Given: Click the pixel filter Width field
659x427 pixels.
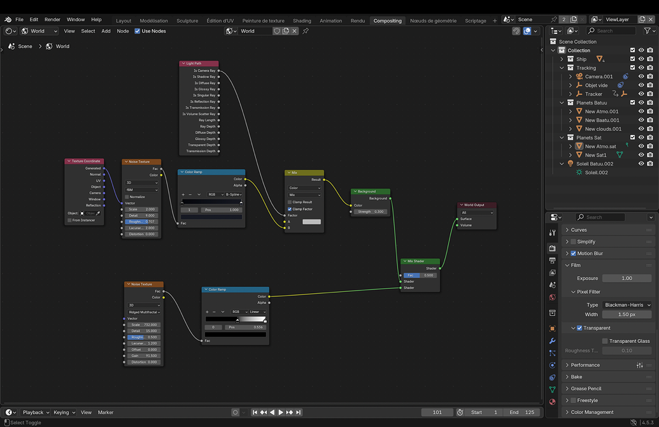Looking at the screenshot, I should pyautogui.click(x=627, y=314).
